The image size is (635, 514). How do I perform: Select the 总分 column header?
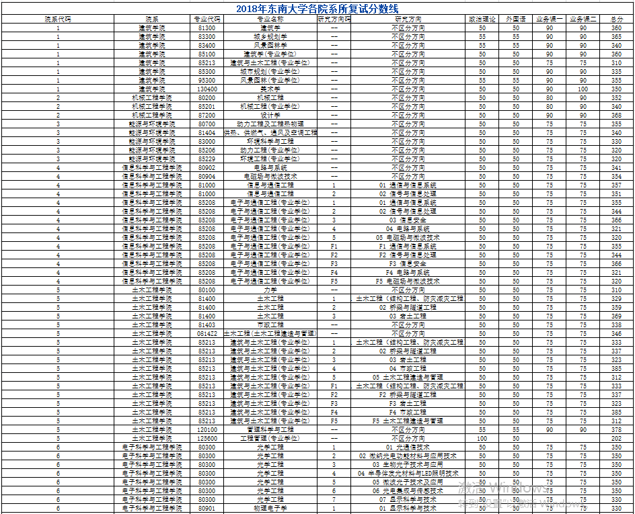[x=617, y=19]
